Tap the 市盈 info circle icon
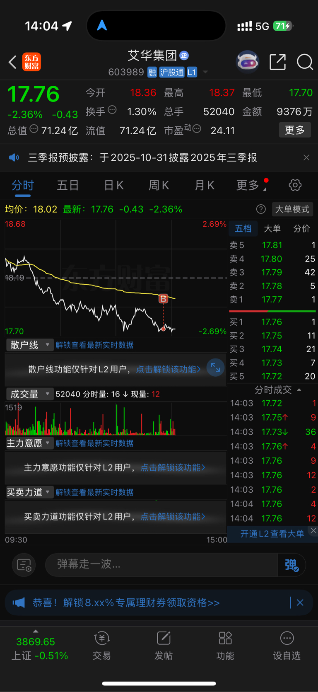Screen dimensions: 318x692 [197, 129]
